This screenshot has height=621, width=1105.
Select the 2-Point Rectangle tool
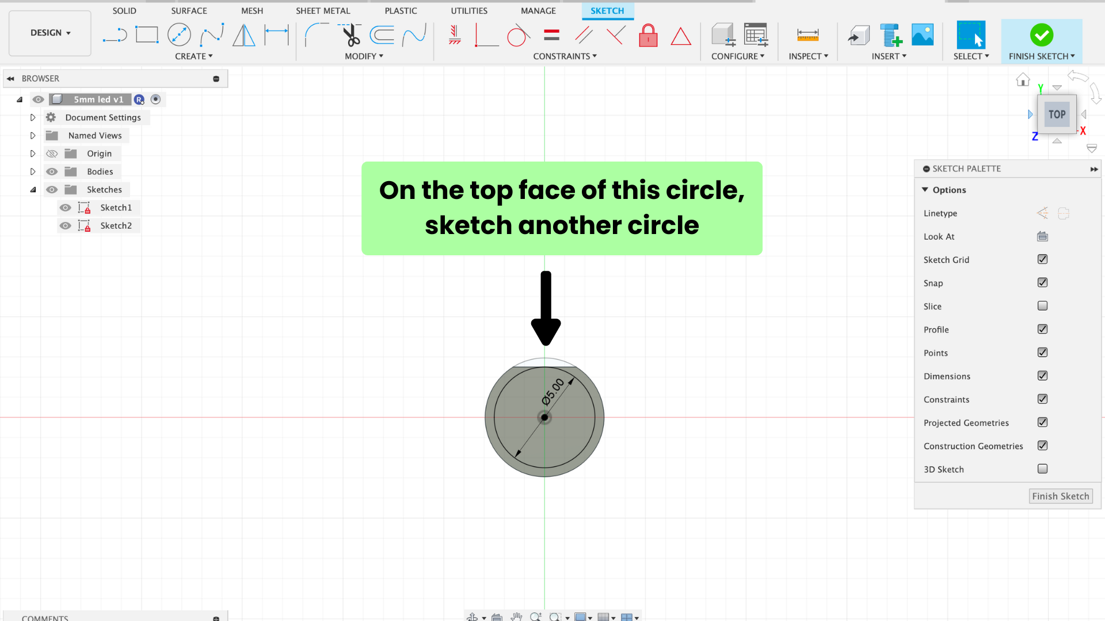tap(147, 35)
